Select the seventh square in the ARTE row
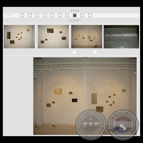 point(67,15)
